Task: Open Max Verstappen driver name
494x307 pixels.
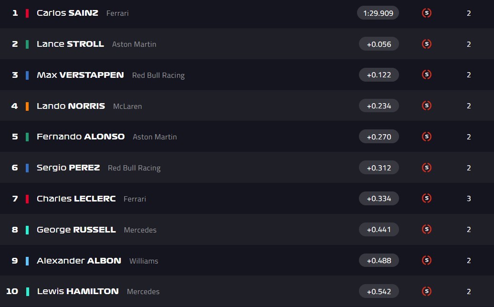Action: (x=80, y=75)
